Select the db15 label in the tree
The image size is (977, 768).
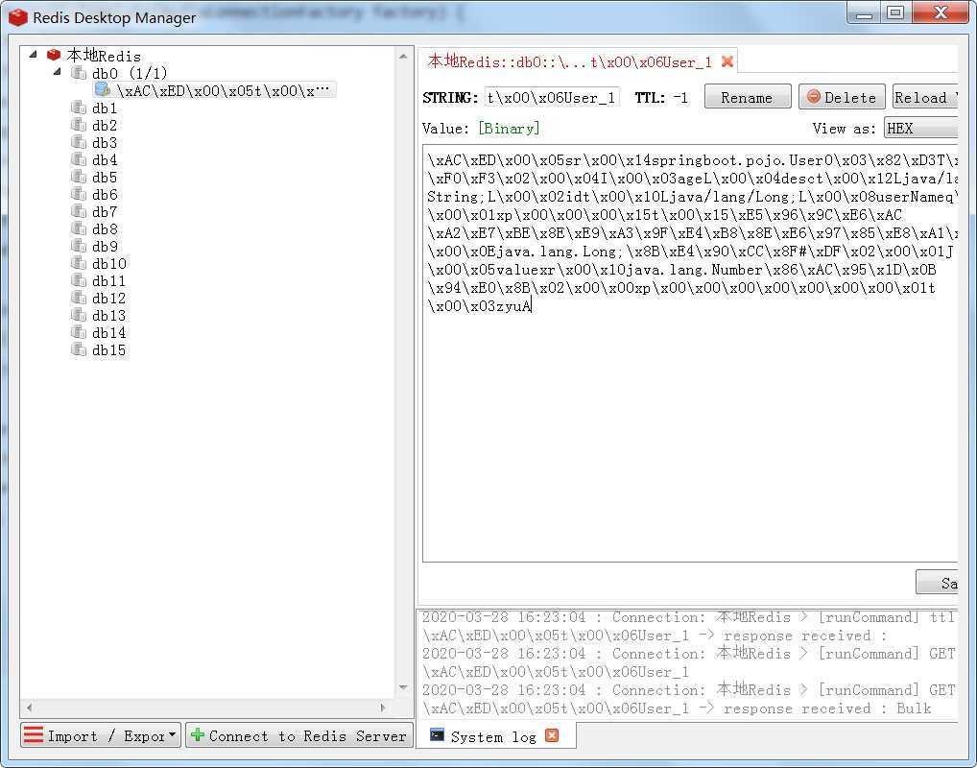point(109,349)
